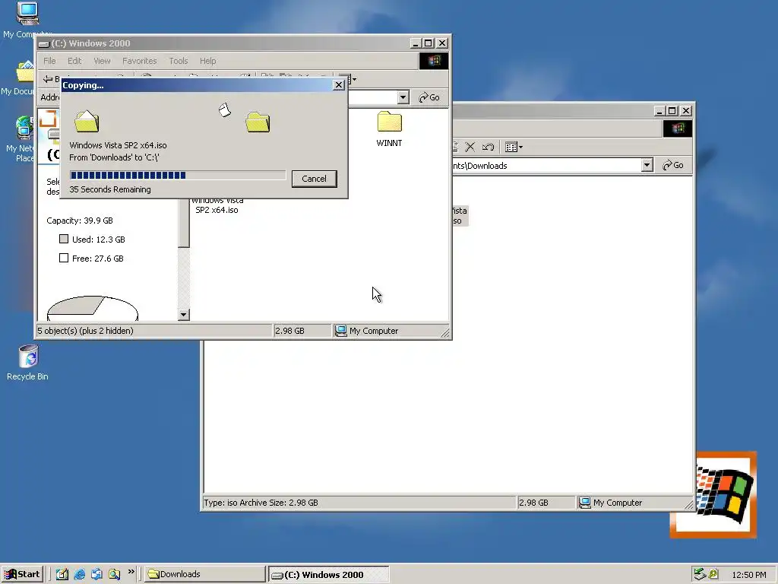778x584 pixels.
Task: Open the View menu in C: window
Action: (x=102, y=61)
